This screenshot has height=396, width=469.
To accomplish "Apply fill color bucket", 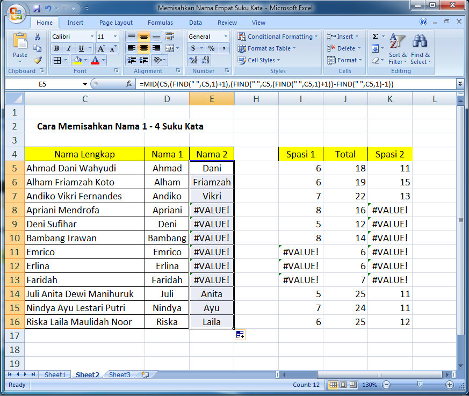I will pos(77,60).
